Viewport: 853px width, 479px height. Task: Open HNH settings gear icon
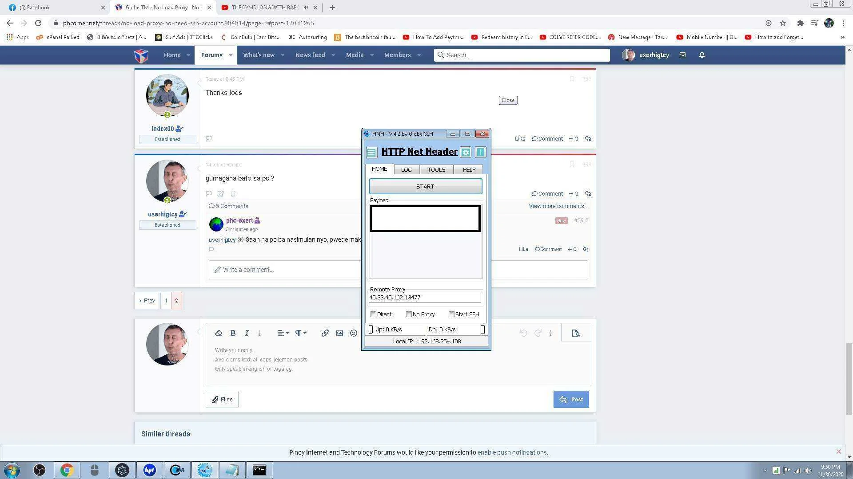(x=466, y=153)
